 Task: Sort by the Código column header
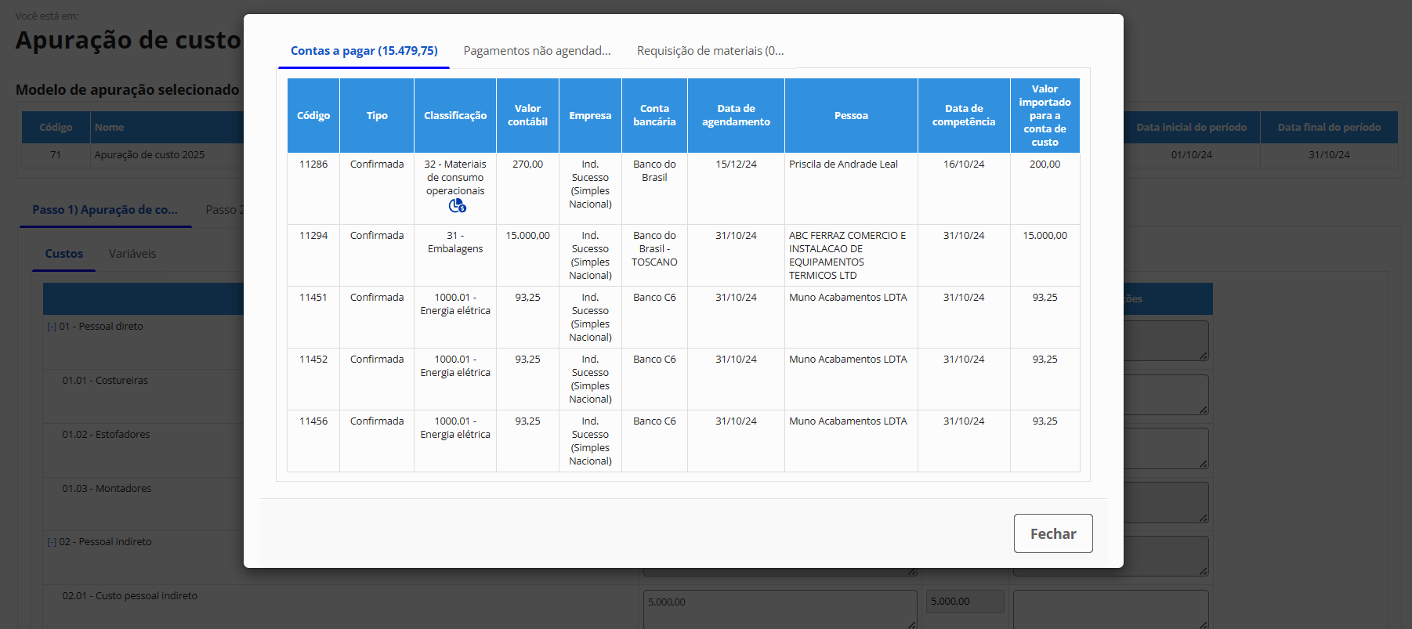click(x=313, y=116)
